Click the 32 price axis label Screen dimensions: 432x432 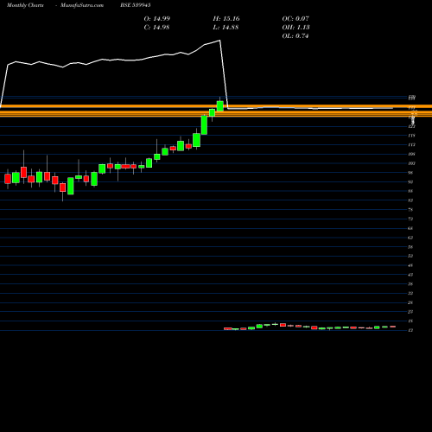[411, 294]
